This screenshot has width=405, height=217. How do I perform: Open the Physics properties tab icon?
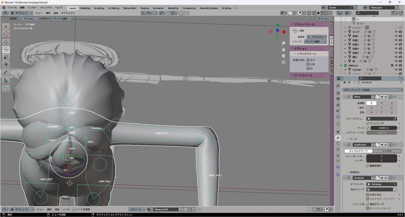pos(338,149)
